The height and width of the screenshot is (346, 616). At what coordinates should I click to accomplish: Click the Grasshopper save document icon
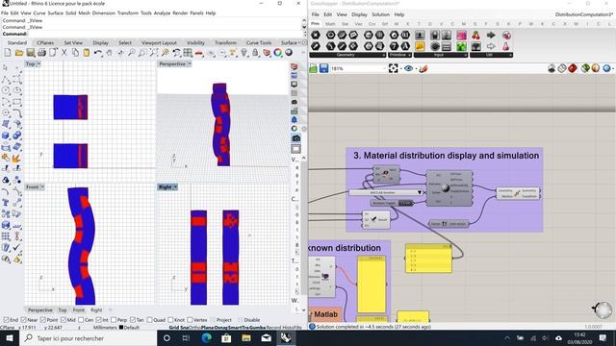pos(323,68)
